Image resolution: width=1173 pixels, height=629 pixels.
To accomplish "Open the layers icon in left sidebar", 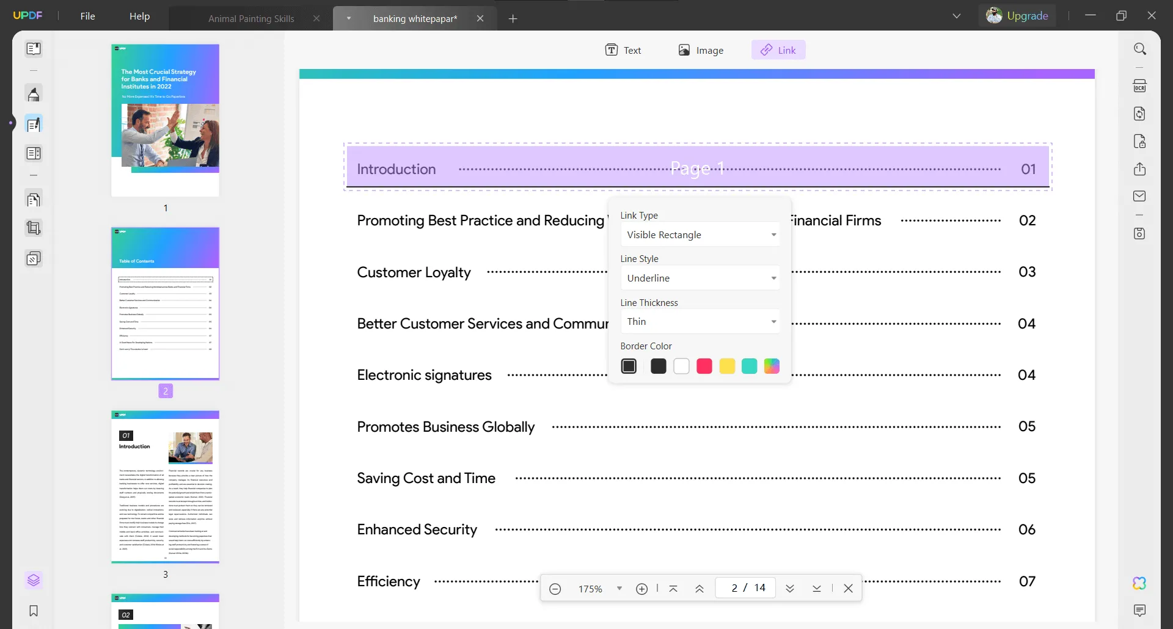I will (x=34, y=580).
